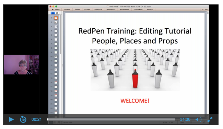Select slide 1 thumbnail in the sidebar
Viewport: 223px width, 129px height.
coord(56,18)
